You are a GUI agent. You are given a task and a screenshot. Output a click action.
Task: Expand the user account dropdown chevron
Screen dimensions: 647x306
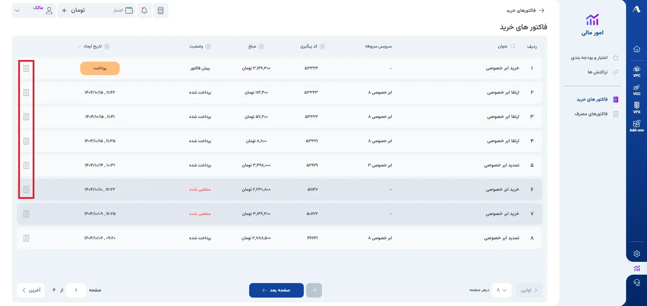click(x=18, y=10)
